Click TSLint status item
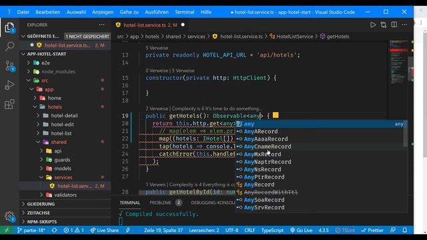This screenshot has width=427, height=240. point(345,230)
